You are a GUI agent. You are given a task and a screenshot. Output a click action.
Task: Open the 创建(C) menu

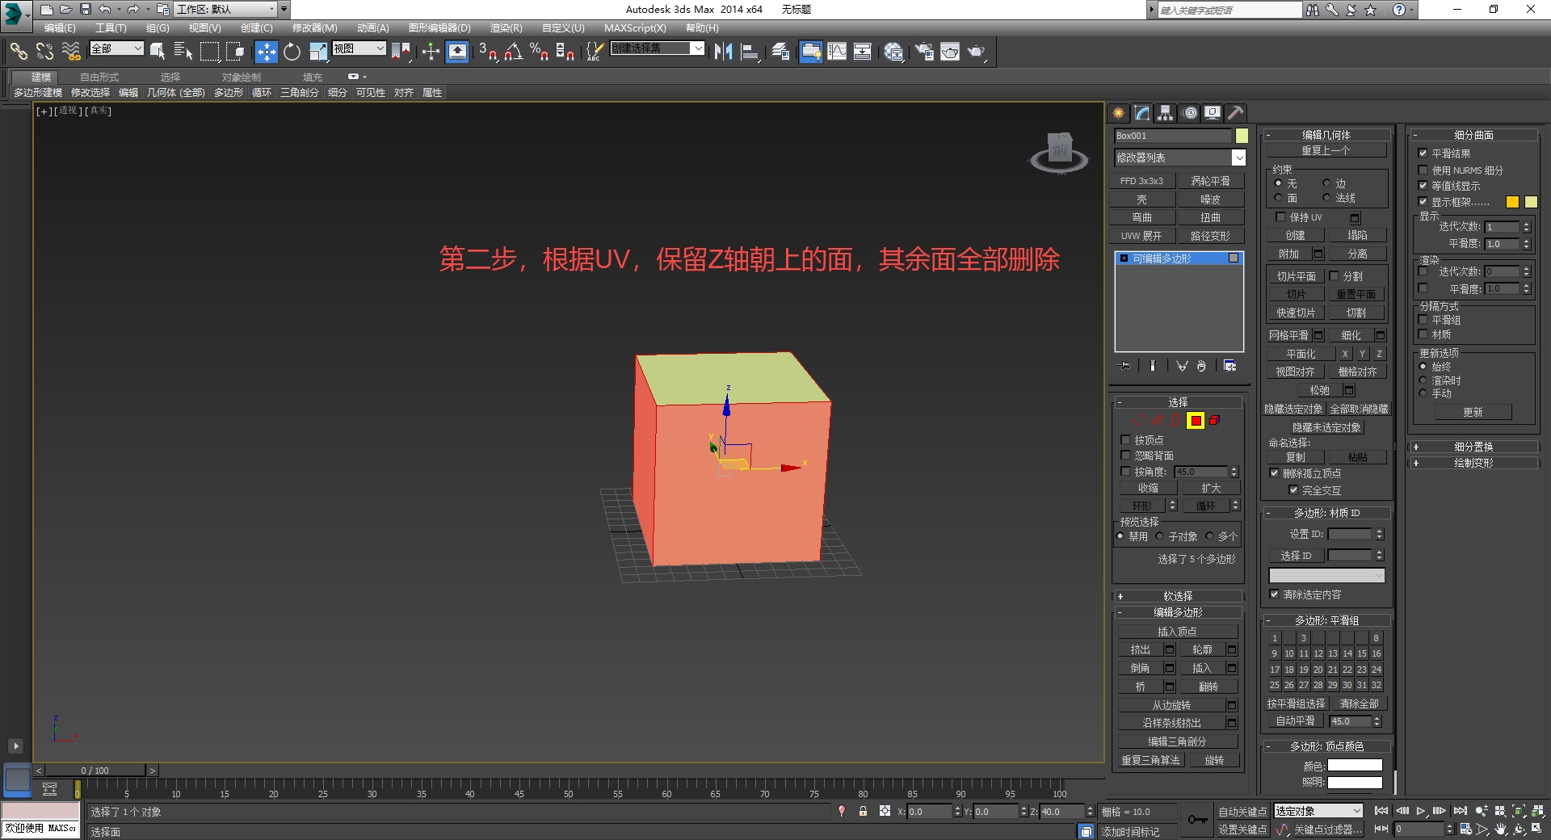click(256, 27)
